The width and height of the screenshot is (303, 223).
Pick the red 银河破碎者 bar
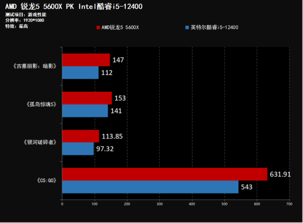tap(80, 136)
